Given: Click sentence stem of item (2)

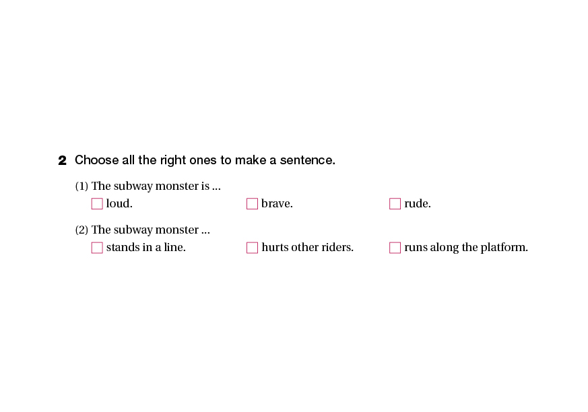Looking at the screenshot, I should tap(150, 230).
